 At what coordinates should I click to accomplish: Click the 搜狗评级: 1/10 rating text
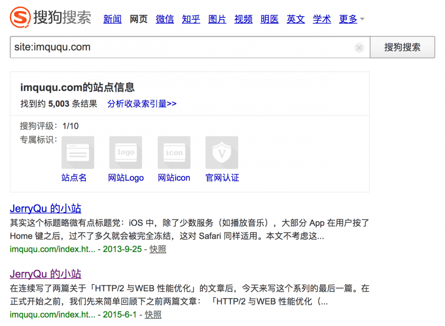[49, 126]
